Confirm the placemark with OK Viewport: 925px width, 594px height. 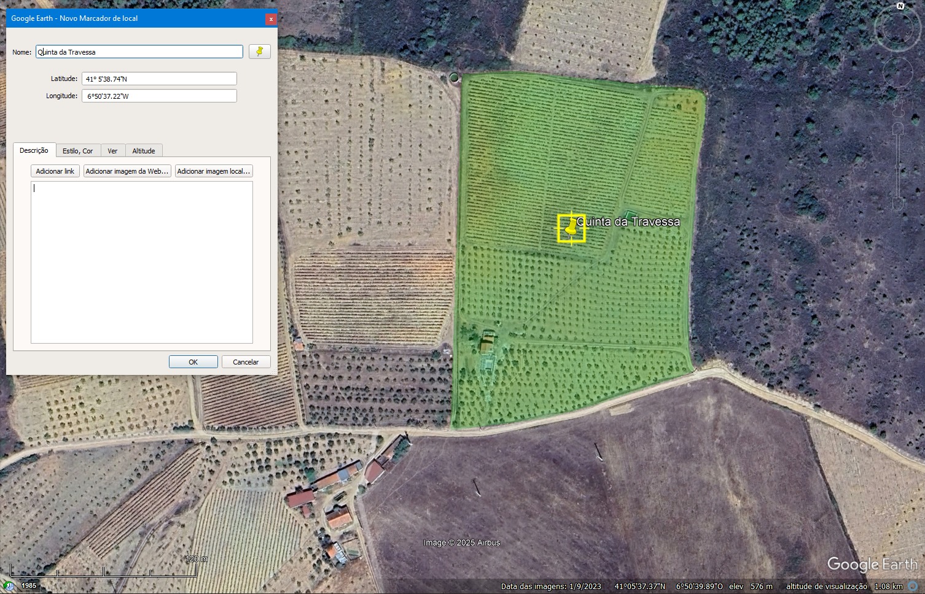(193, 362)
